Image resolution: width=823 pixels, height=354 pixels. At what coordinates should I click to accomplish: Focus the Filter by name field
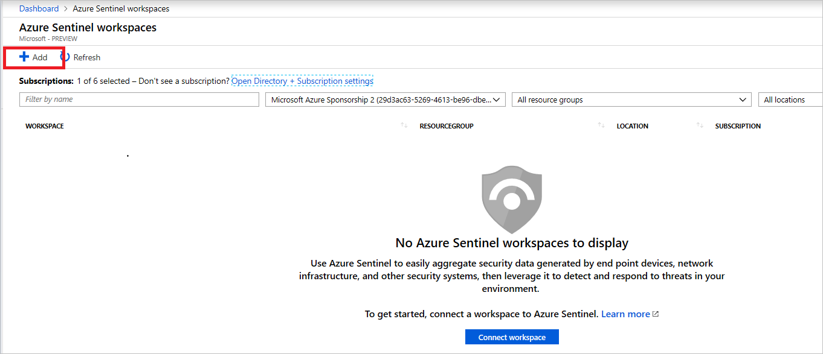(x=139, y=100)
